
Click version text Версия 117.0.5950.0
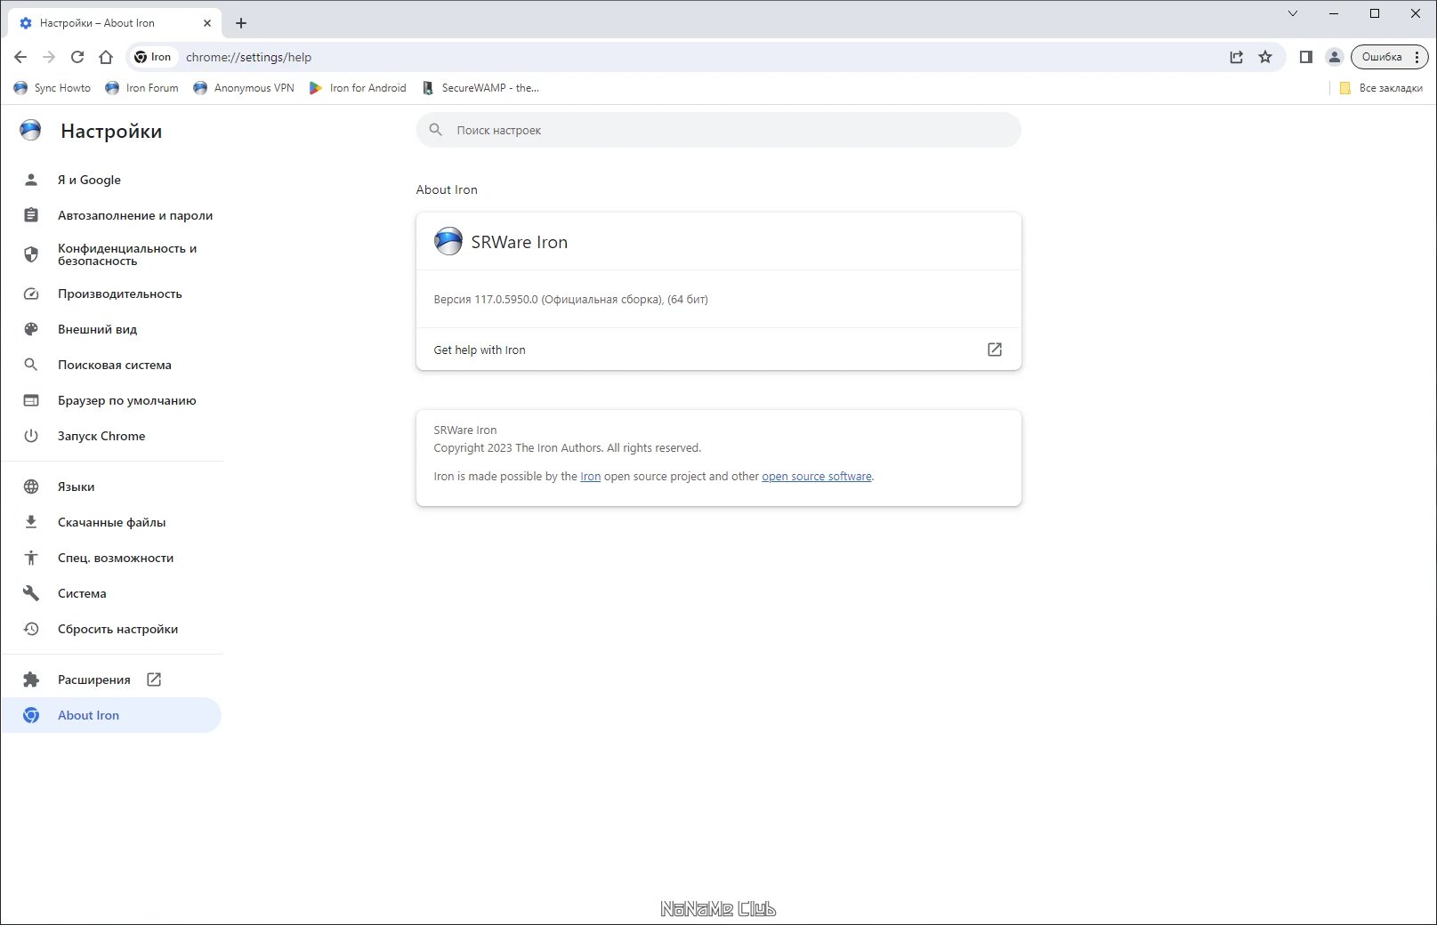pyautogui.click(x=571, y=300)
